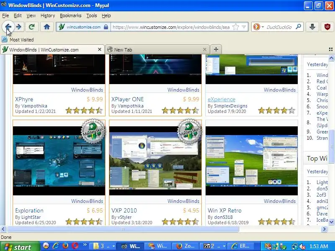Click the address bar URL field

click(172, 27)
